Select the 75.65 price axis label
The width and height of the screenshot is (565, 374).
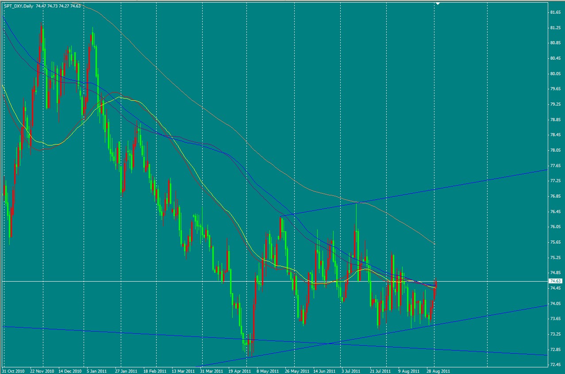click(x=555, y=242)
